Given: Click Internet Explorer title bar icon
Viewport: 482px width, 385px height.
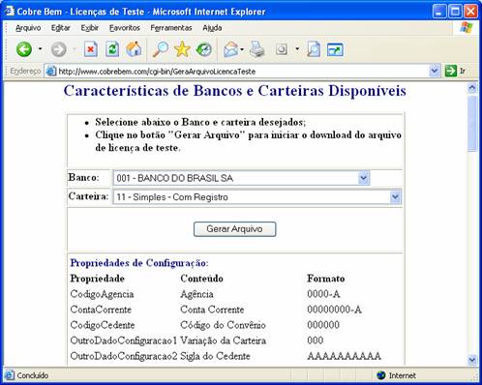Looking at the screenshot, I should (10, 11).
